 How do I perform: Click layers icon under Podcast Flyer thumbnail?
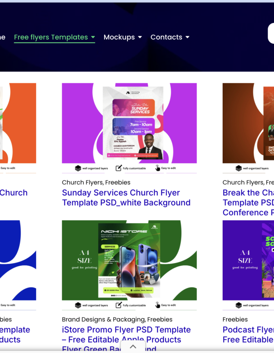tap(238, 305)
